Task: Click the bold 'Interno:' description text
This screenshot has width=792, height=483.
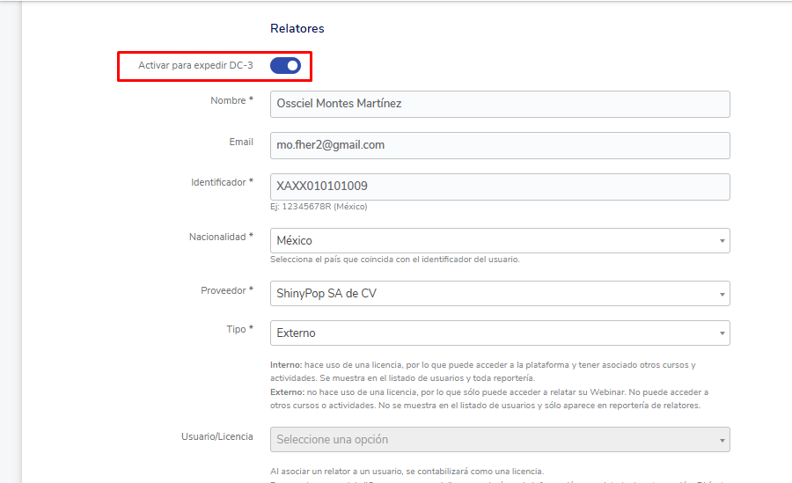Action: (x=286, y=365)
